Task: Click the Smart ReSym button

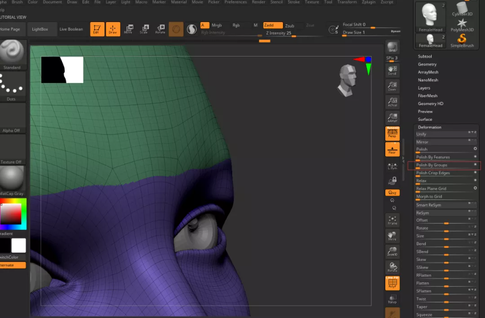Action: pos(446,205)
